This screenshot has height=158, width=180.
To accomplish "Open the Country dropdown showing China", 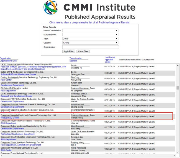I will pos(90,43).
